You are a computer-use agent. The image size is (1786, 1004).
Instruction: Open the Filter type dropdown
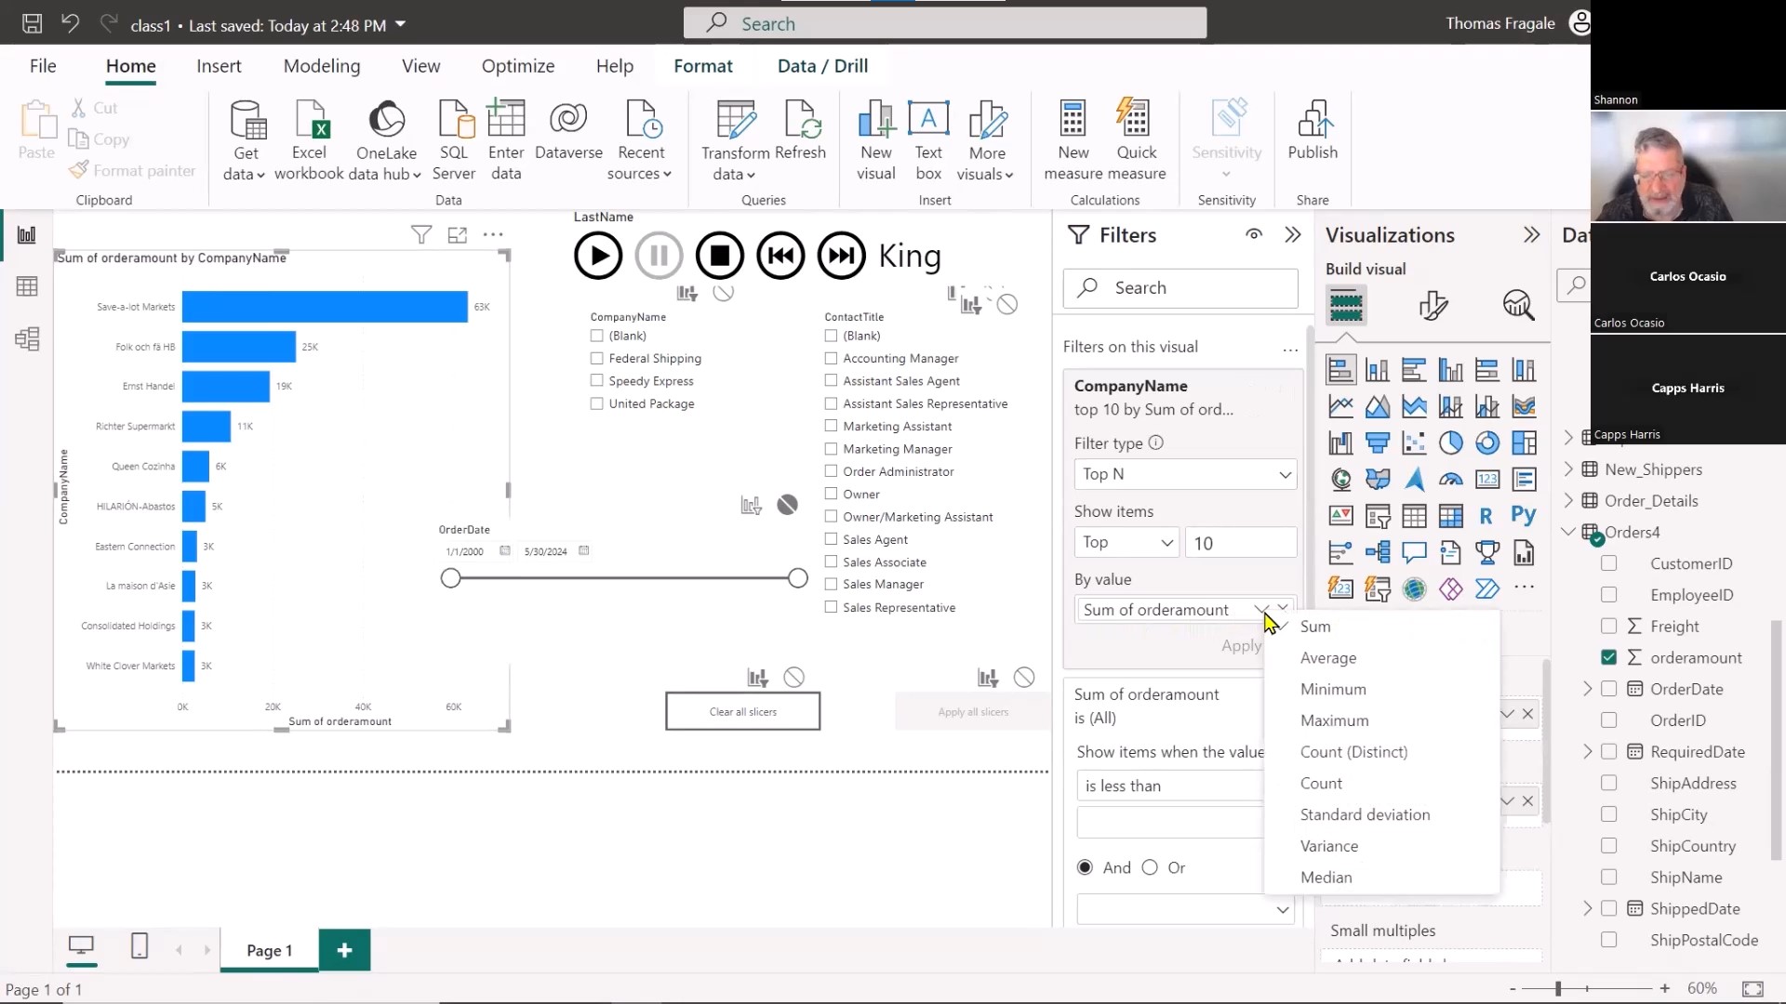pos(1184,474)
